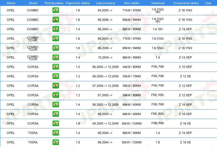
Task: Click the fuel icon in the CORSA 1.4 F08, F68 row
Action: (55, 104)
